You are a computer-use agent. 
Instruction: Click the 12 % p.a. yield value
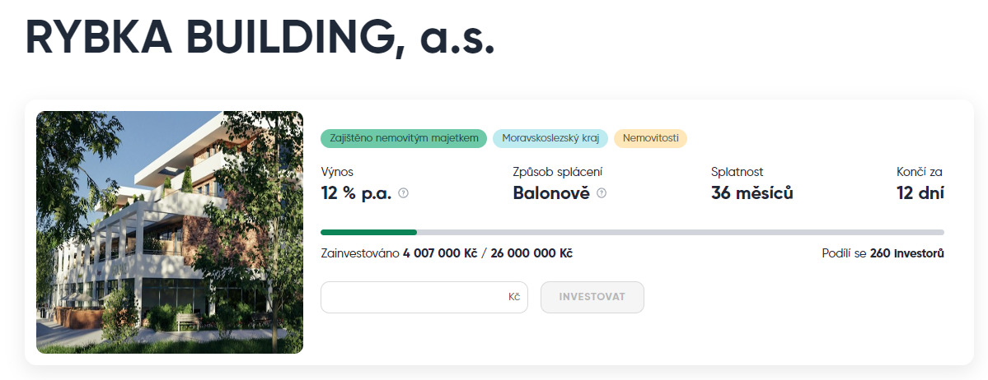pyautogui.click(x=356, y=193)
